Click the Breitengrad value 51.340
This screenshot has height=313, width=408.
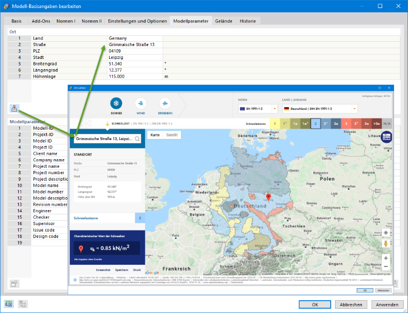(x=135, y=64)
